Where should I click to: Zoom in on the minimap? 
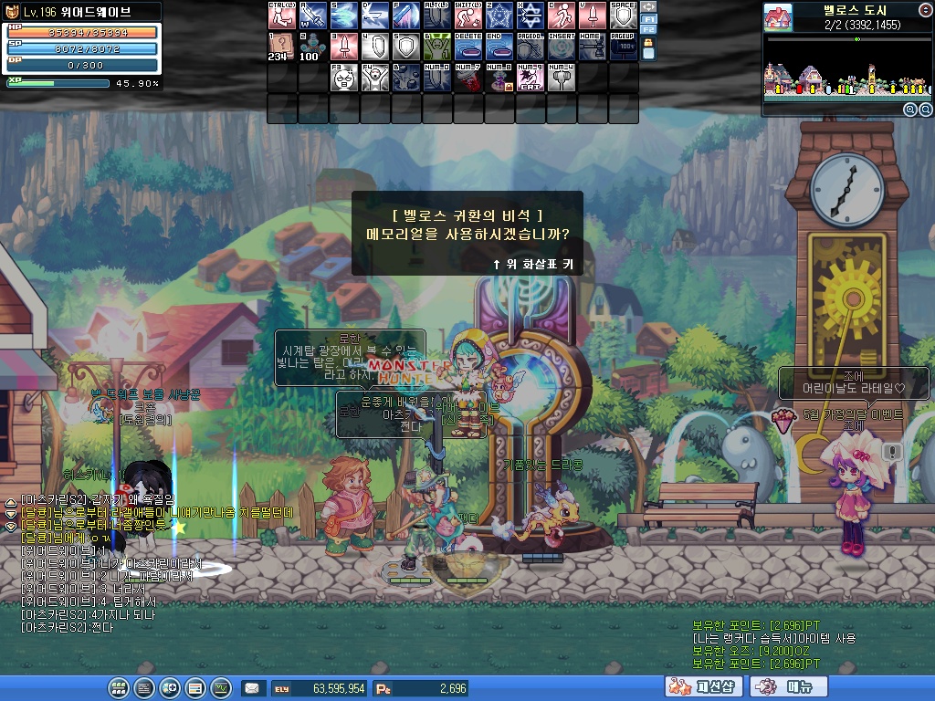point(909,110)
